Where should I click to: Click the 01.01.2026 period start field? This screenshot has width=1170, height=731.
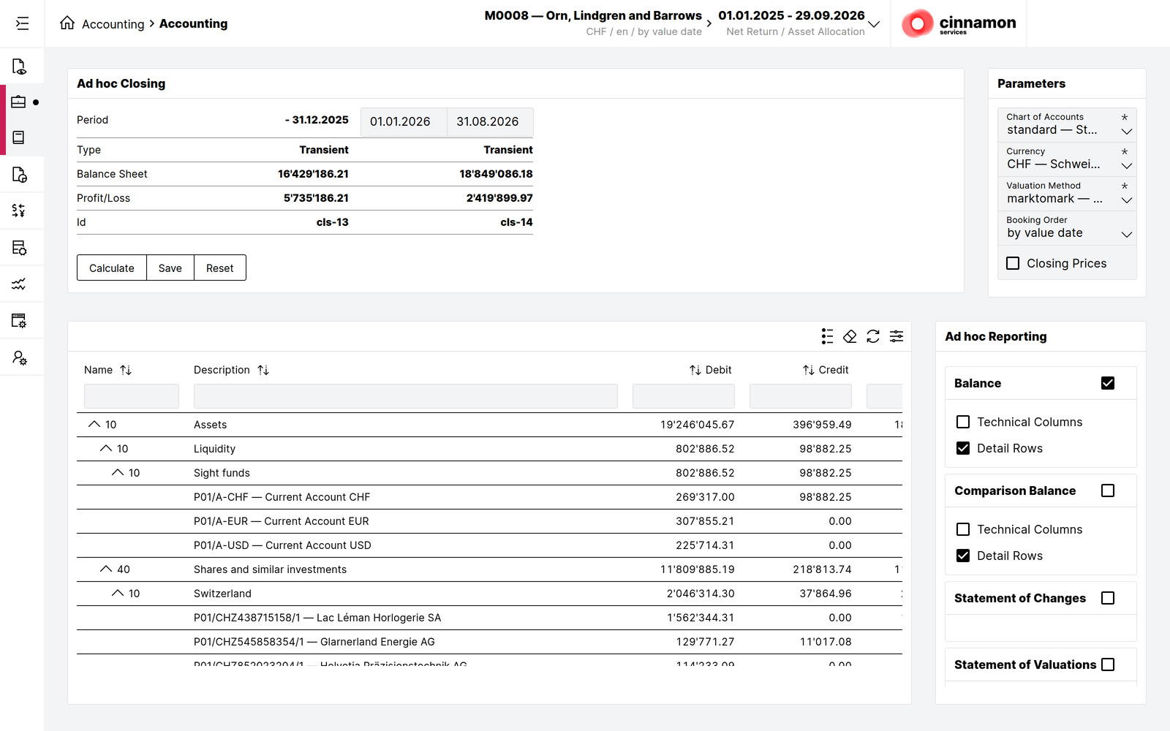click(404, 121)
